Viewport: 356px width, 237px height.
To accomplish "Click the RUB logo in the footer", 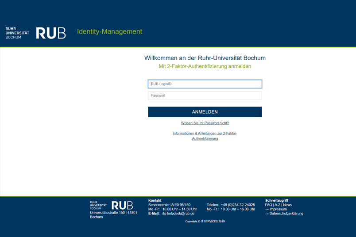I will click(122, 206).
